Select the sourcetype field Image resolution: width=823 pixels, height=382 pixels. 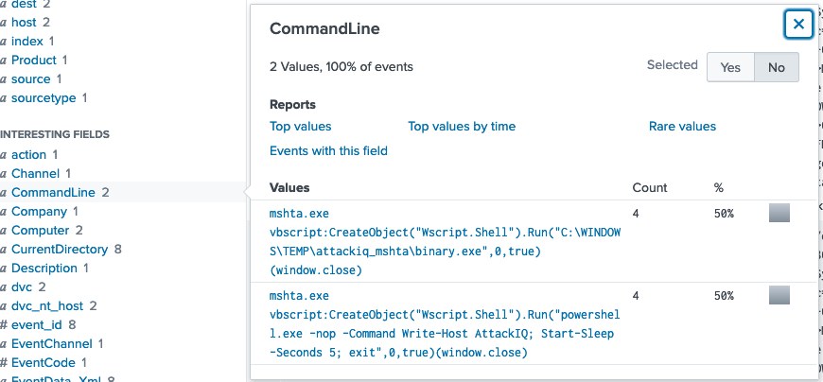[x=44, y=97]
